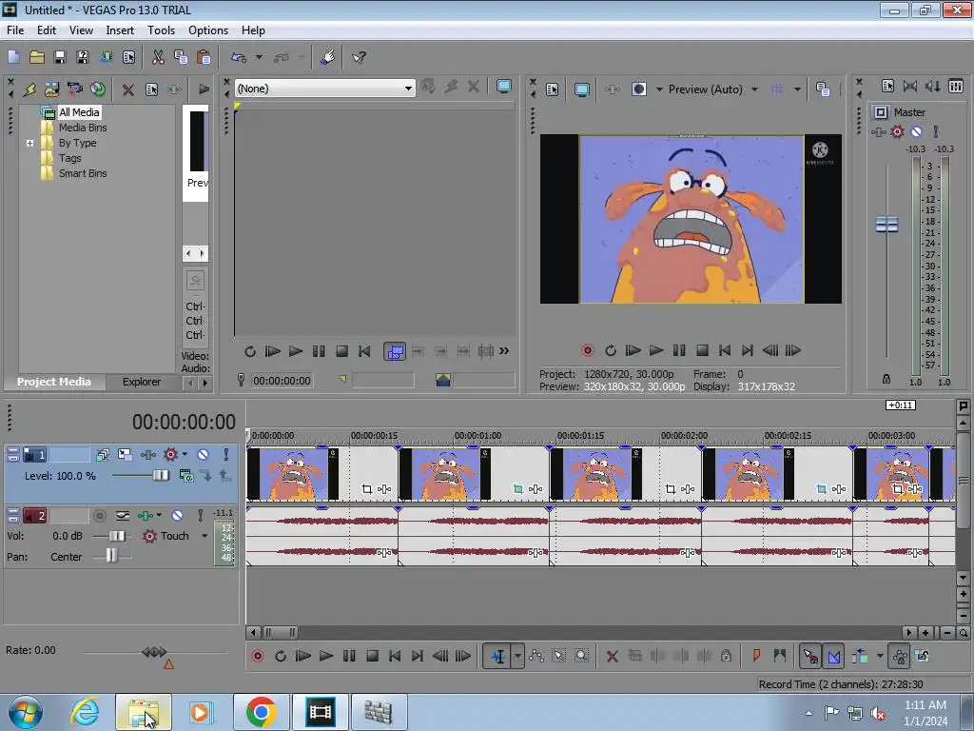Toggle Lock fader channels padlock in Master
This screenshot has width=974, height=731.
coord(886,379)
